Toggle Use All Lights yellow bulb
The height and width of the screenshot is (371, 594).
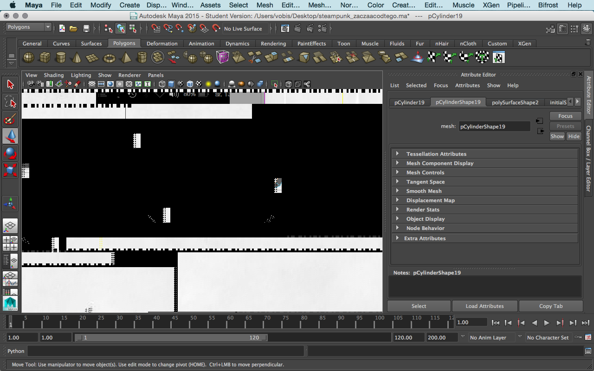tap(208, 84)
